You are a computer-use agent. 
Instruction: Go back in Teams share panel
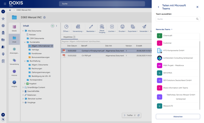[x=158, y=7]
